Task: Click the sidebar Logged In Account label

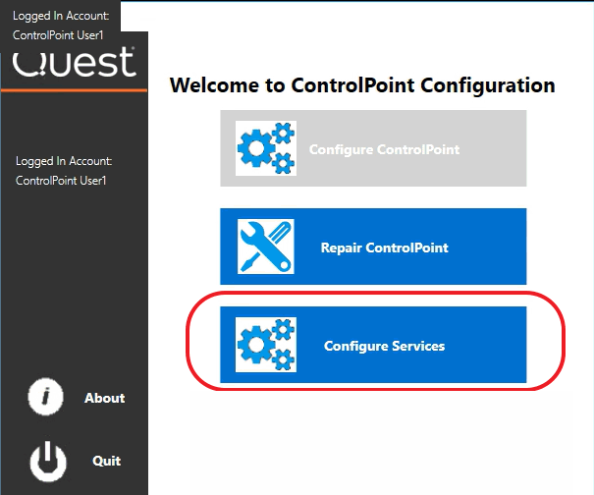Action: [x=64, y=161]
